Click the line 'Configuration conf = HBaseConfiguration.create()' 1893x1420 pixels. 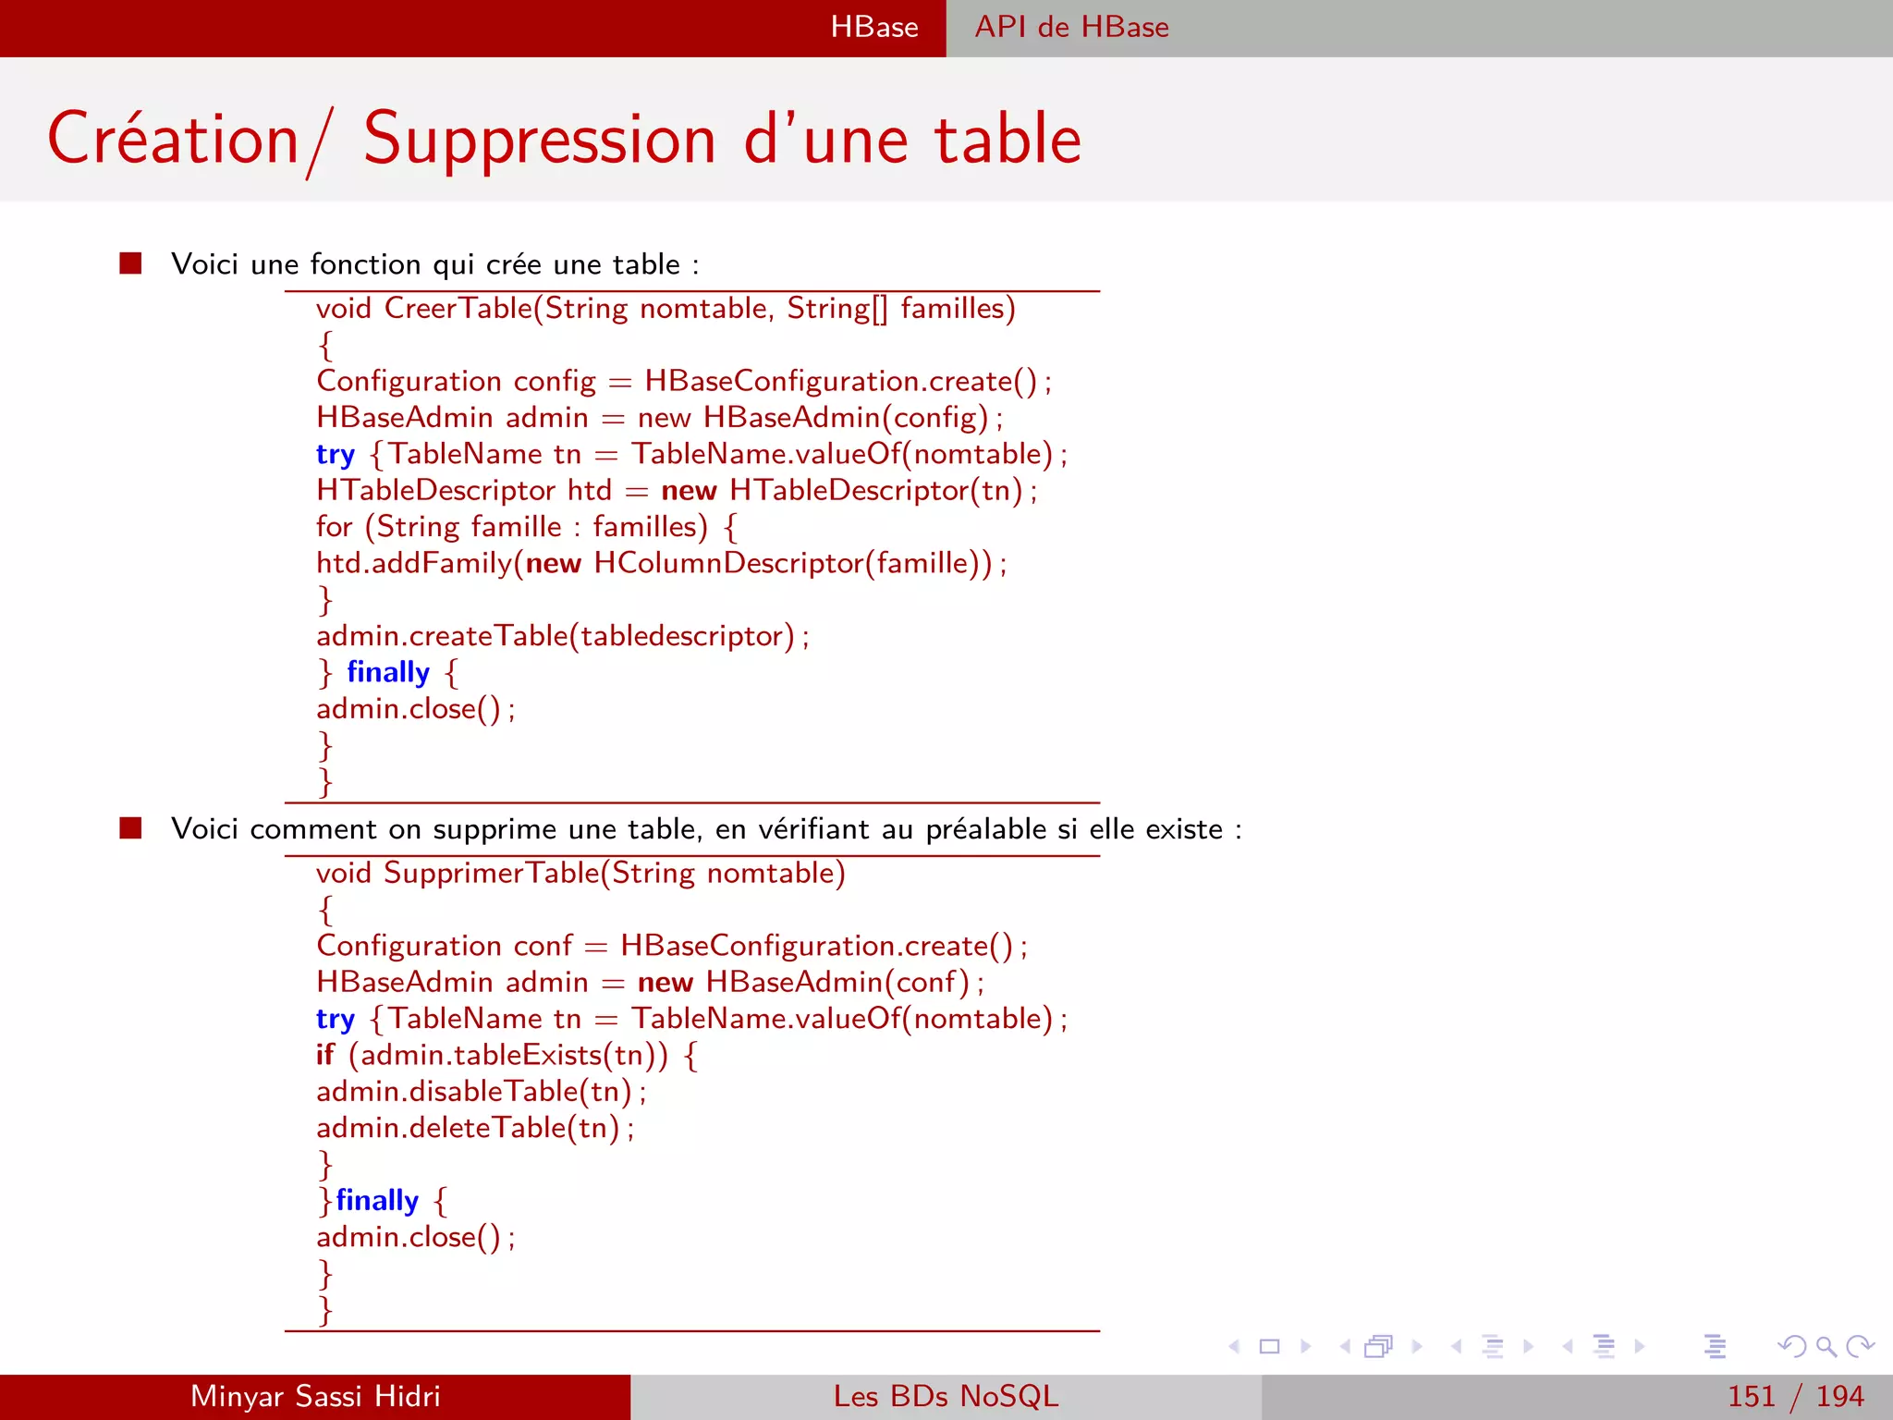(x=671, y=946)
